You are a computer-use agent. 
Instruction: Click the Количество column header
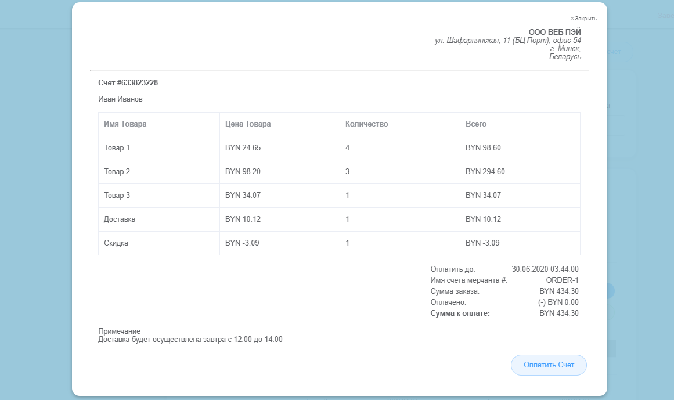pyautogui.click(x=366, y=124)
